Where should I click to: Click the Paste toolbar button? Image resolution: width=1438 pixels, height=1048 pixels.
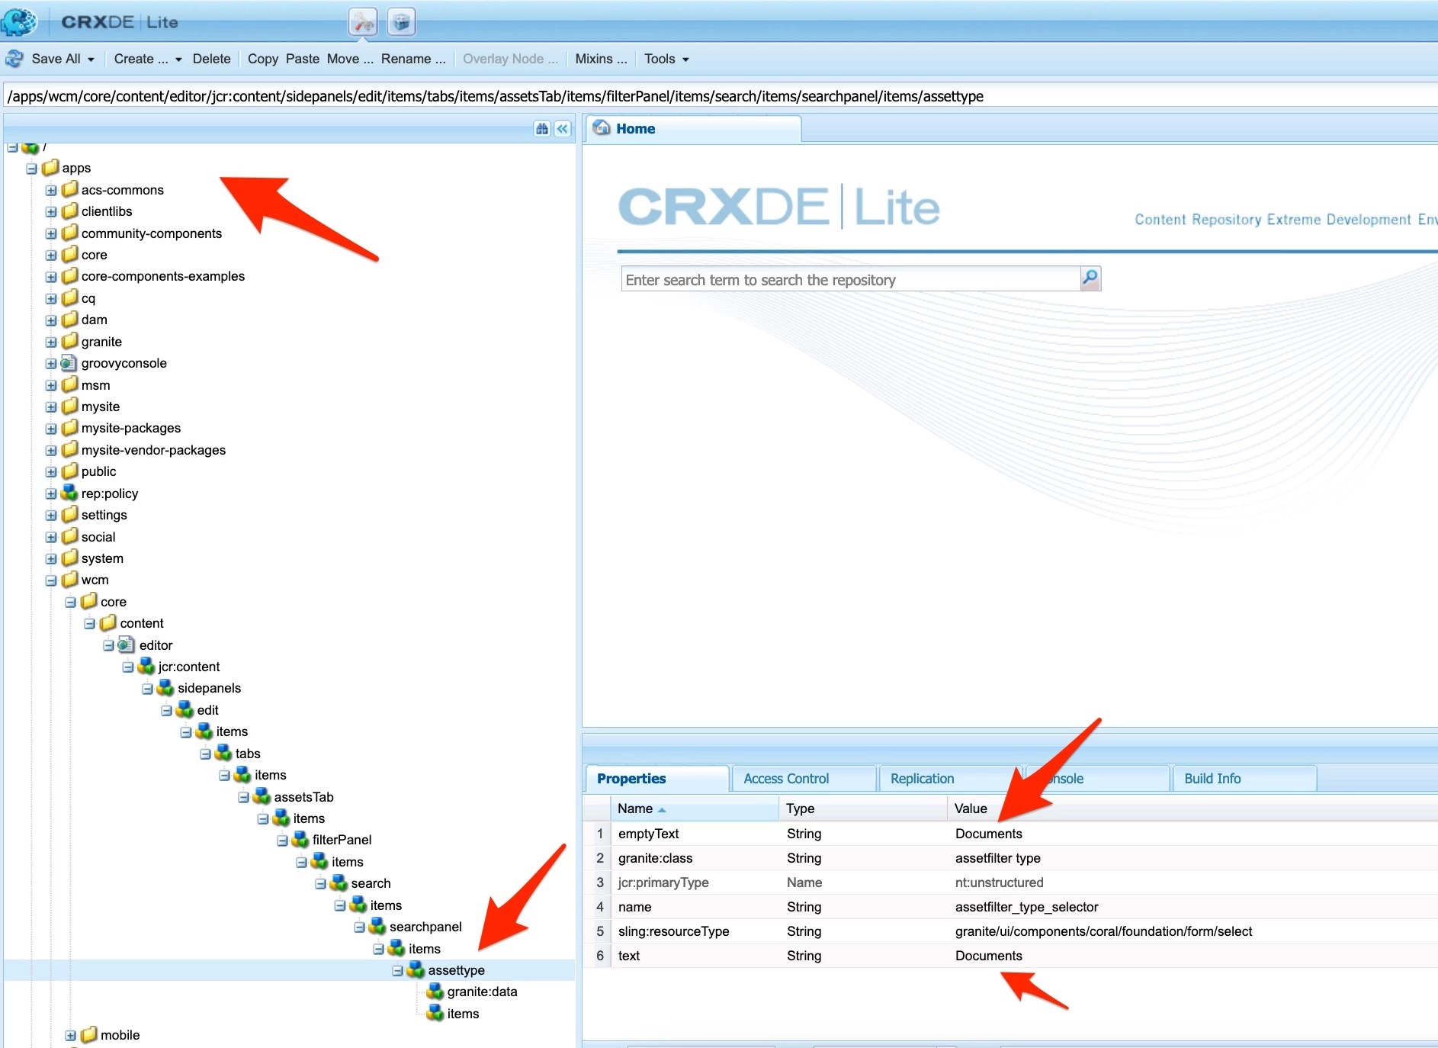click(x=303, y=59)
